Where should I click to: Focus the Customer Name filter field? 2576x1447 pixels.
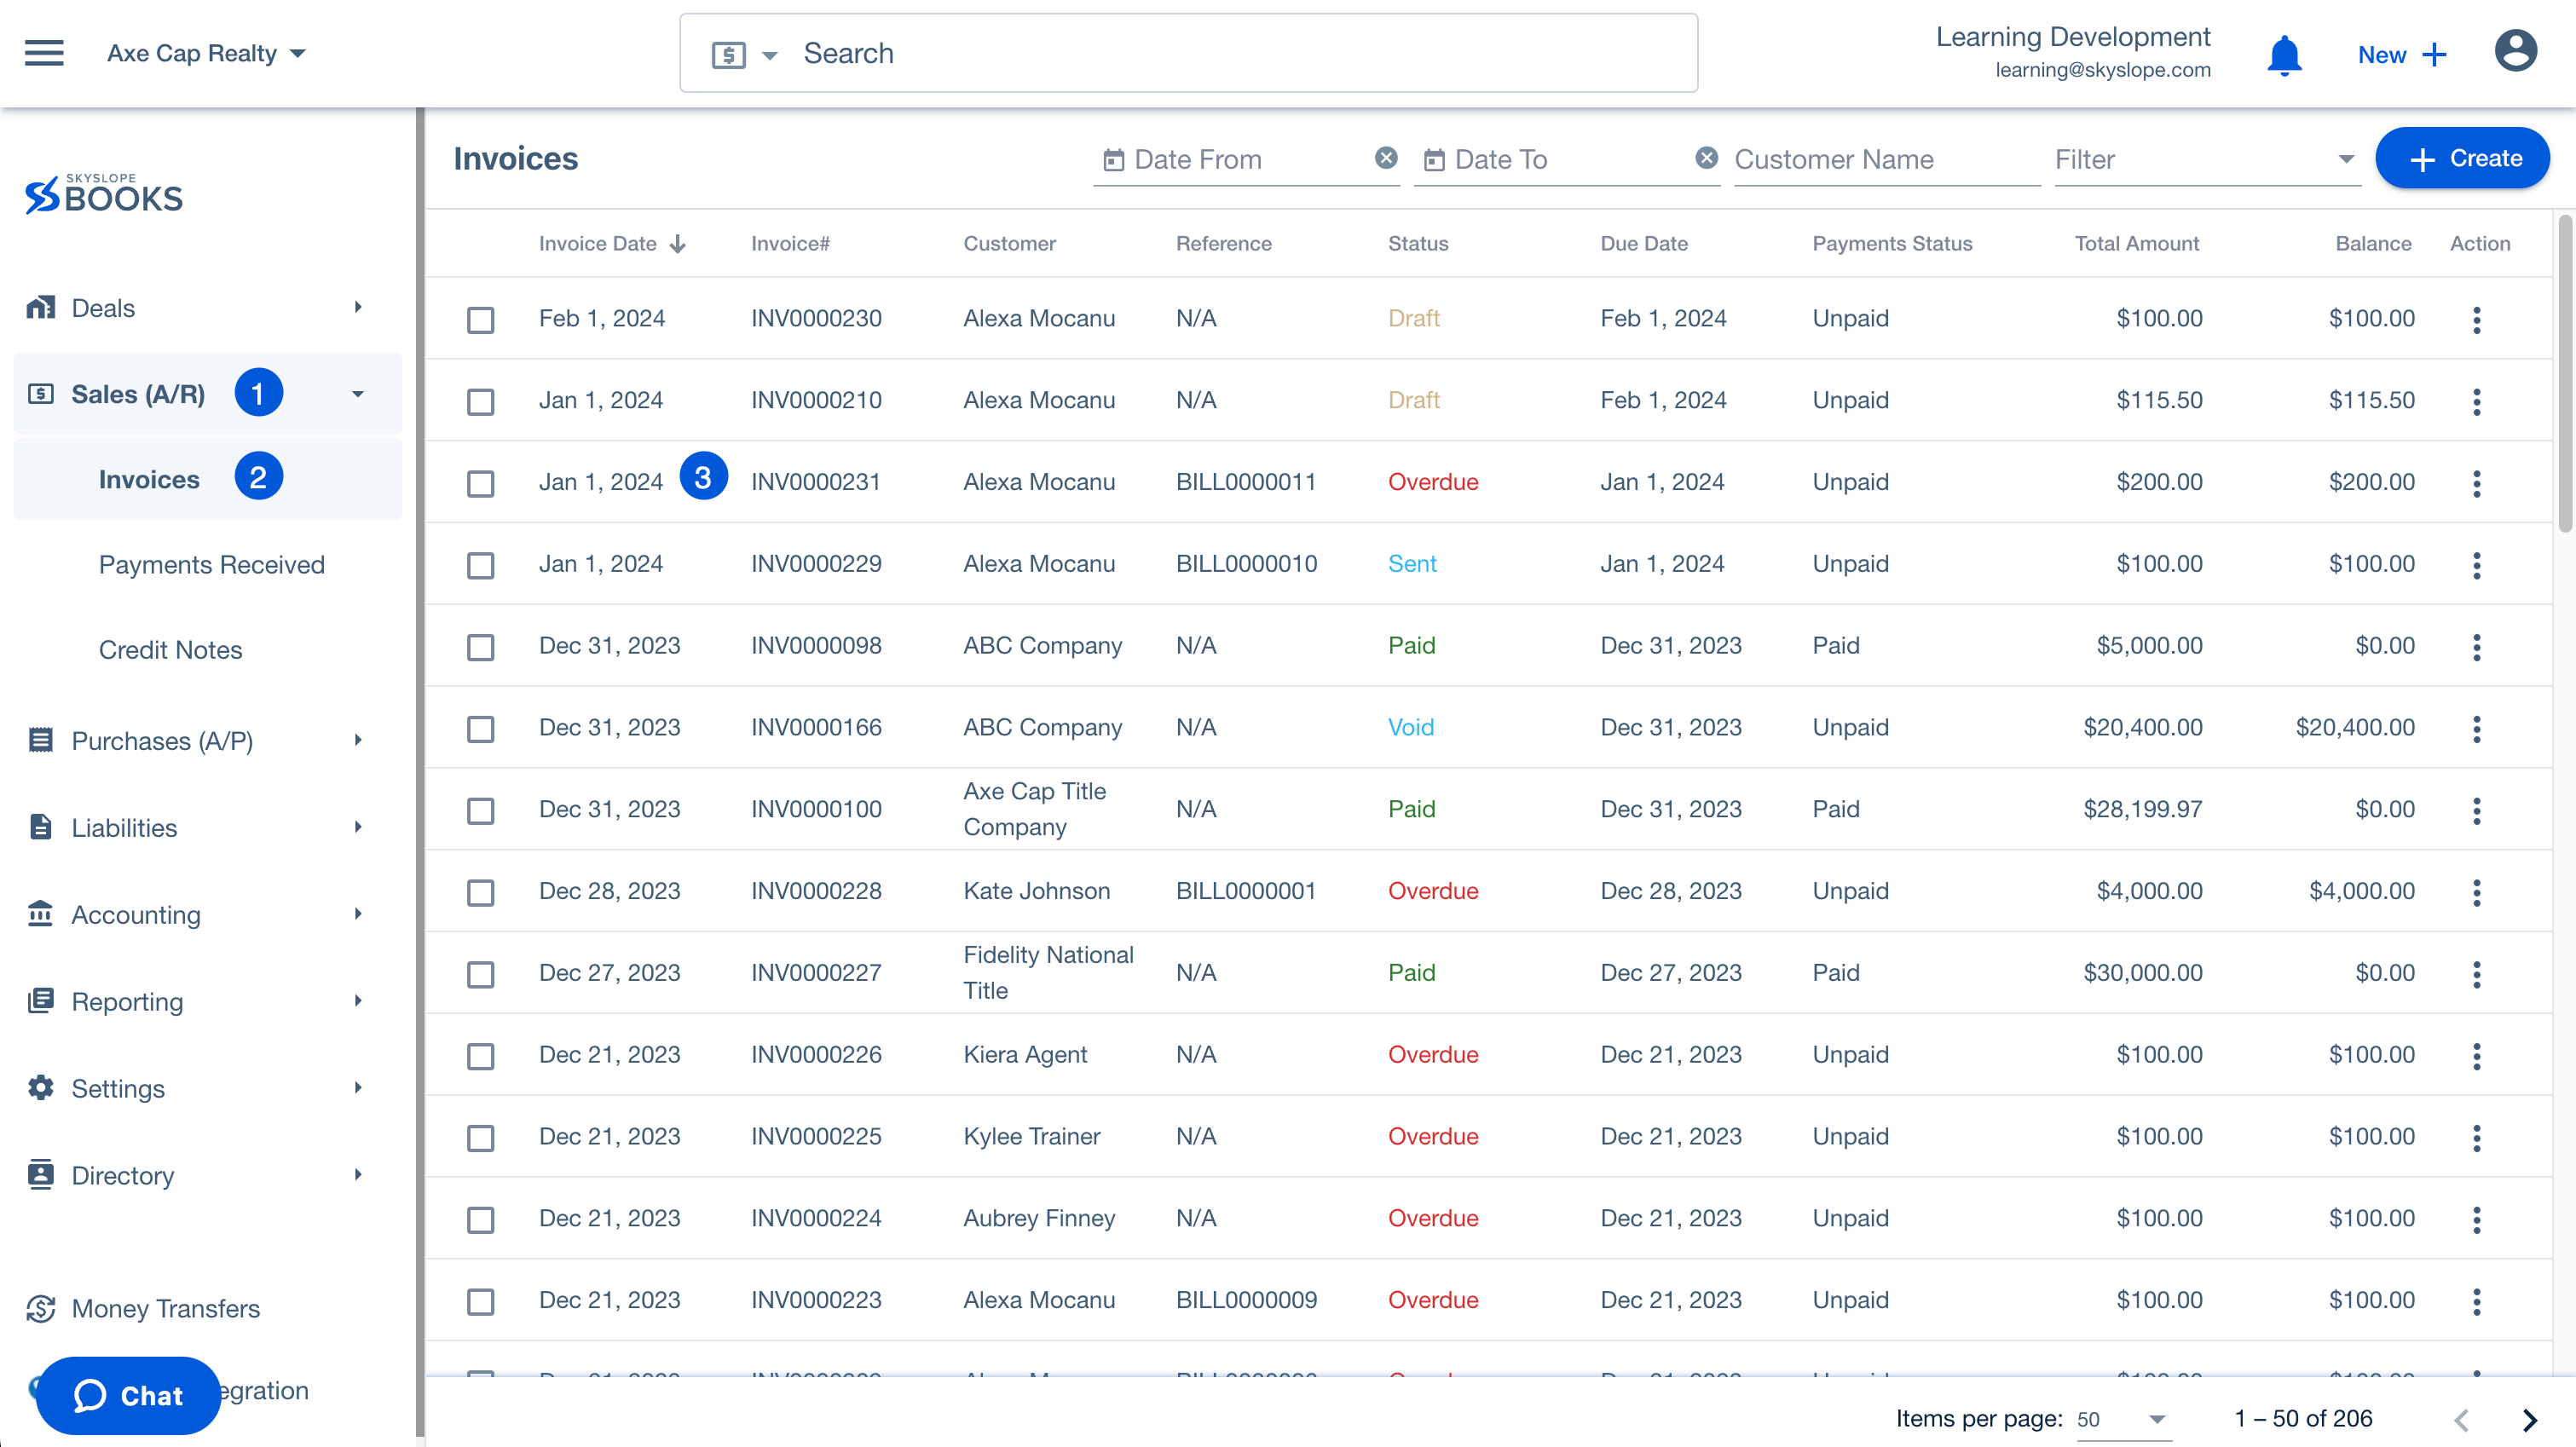pyautogui.click(x=1887, y=159)
